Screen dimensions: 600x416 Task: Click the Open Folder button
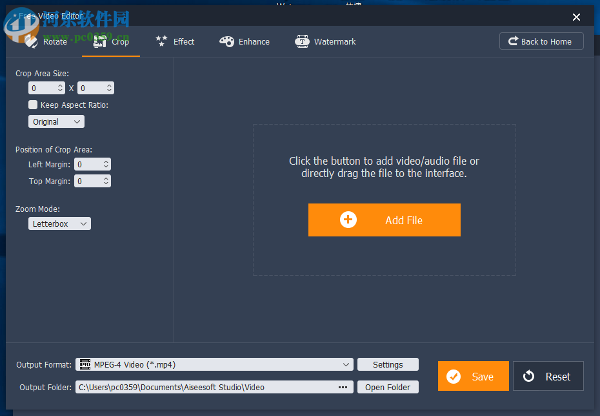388,387
